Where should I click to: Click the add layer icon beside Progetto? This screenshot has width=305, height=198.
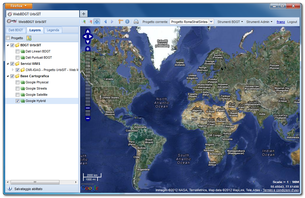(29, 38)
